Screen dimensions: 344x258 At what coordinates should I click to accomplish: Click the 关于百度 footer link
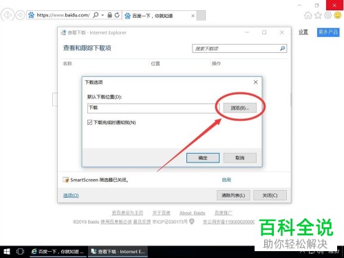click(162, 213)
